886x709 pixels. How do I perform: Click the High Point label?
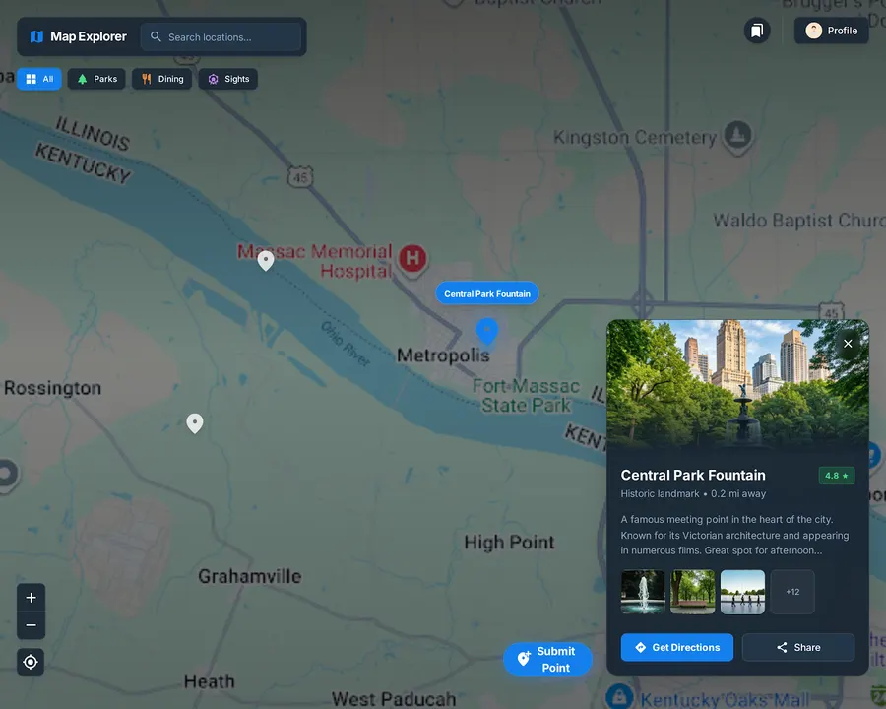[509, 543]
